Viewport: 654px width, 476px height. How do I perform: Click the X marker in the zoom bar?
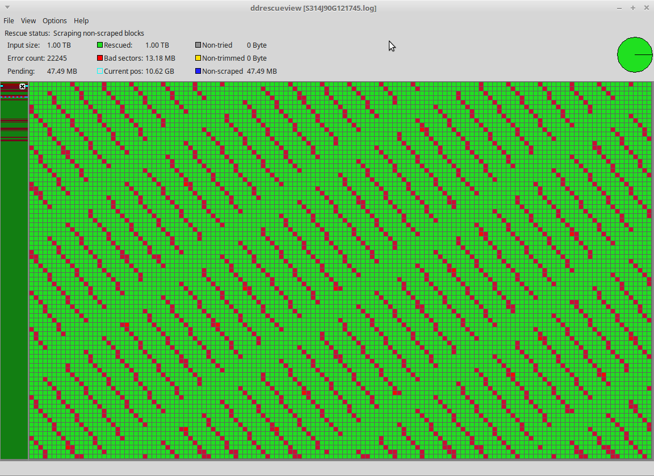(x=23, y=87)
